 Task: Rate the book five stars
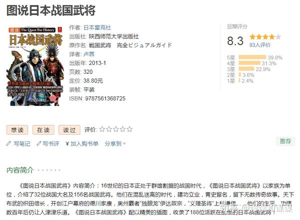pyautogui.click(x=129, y=129)
